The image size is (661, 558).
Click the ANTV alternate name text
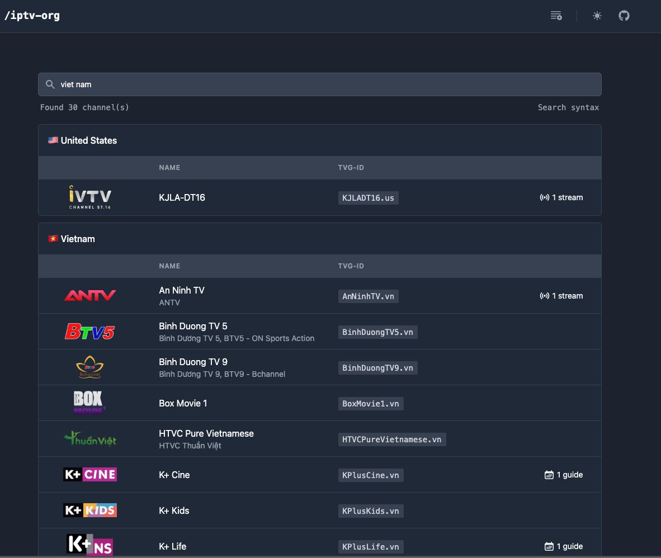169,302
